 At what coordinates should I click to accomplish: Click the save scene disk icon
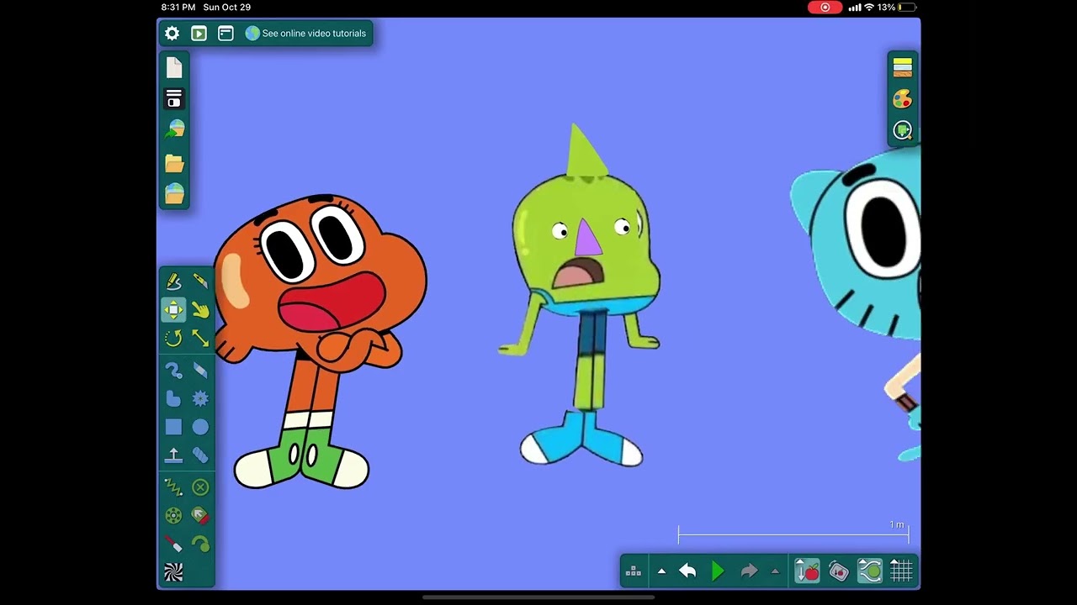tap(174, 99)
